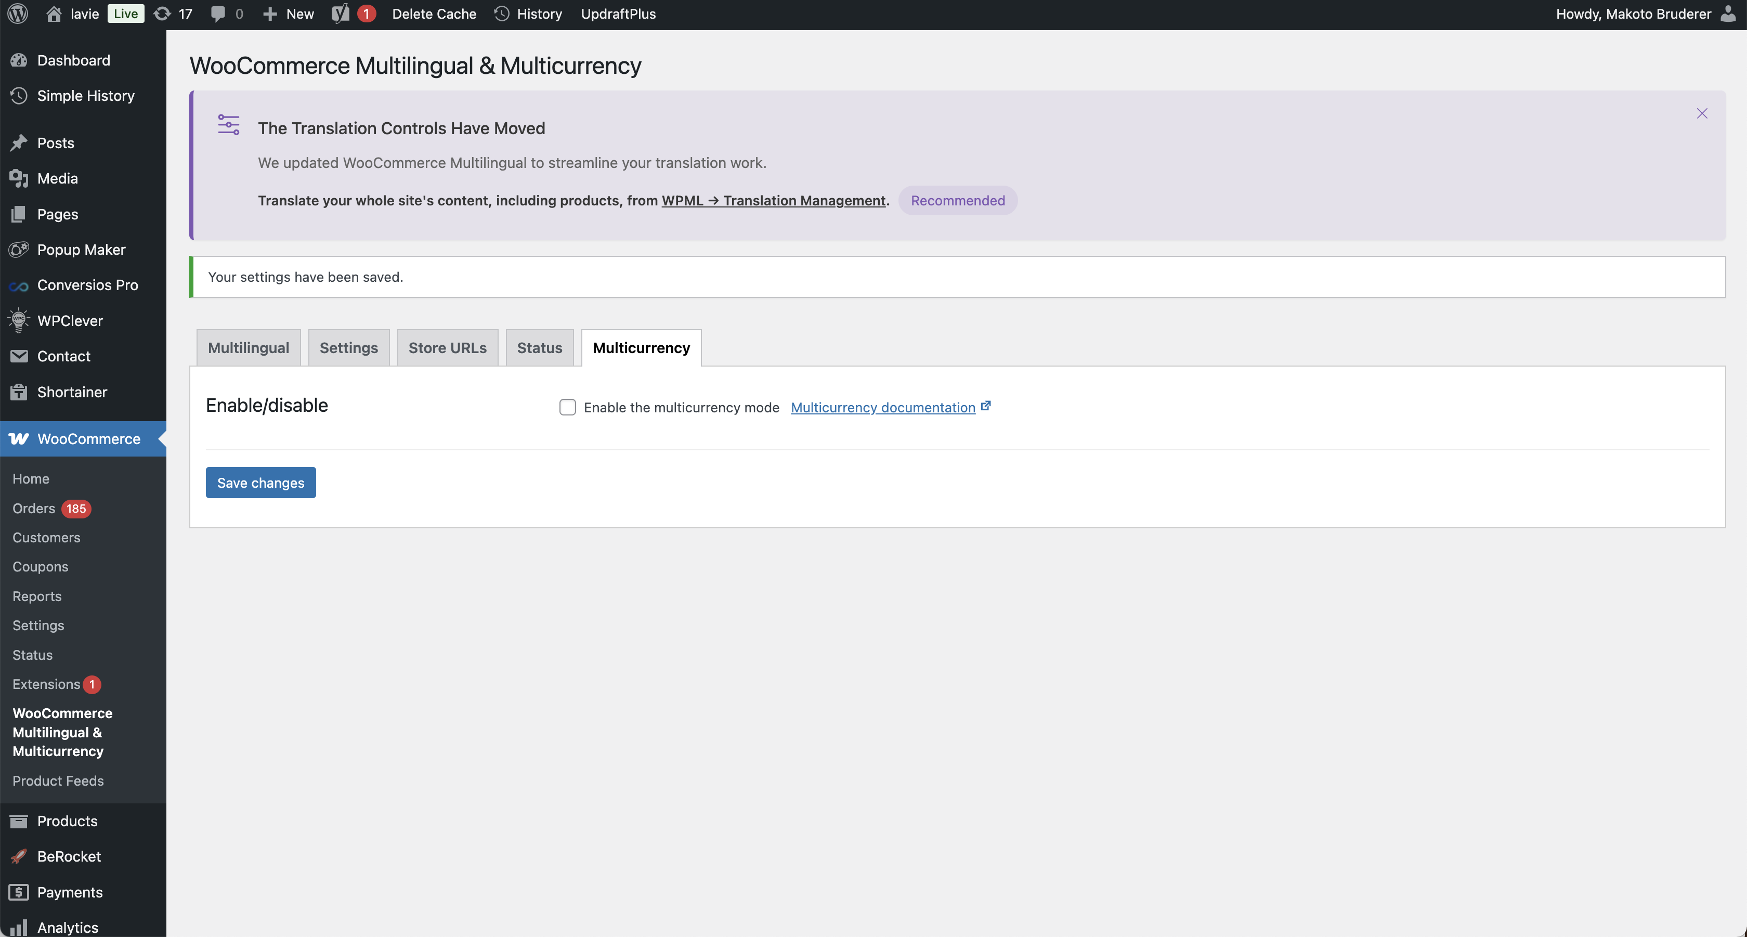
Task: Click the History clock icon in admin bar
Action: pyautogui.click(x=502, y=14)
